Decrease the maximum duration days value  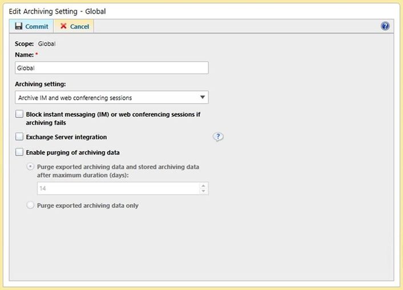204,191
